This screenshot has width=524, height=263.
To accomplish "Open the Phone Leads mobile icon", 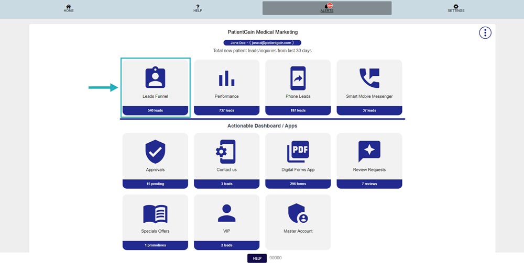I will click(x=298, y=78).
